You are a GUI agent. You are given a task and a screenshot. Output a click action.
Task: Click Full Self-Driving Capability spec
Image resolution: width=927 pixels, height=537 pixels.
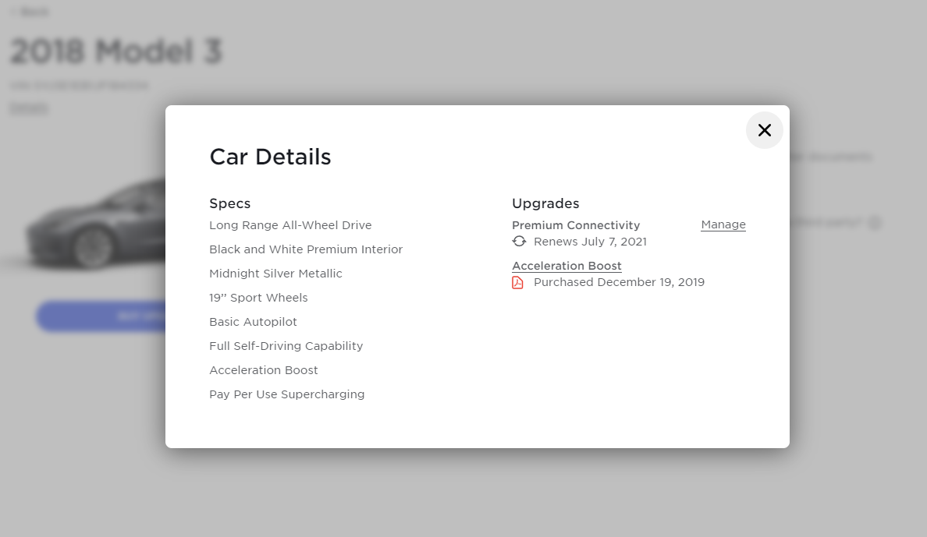[286, 346]
